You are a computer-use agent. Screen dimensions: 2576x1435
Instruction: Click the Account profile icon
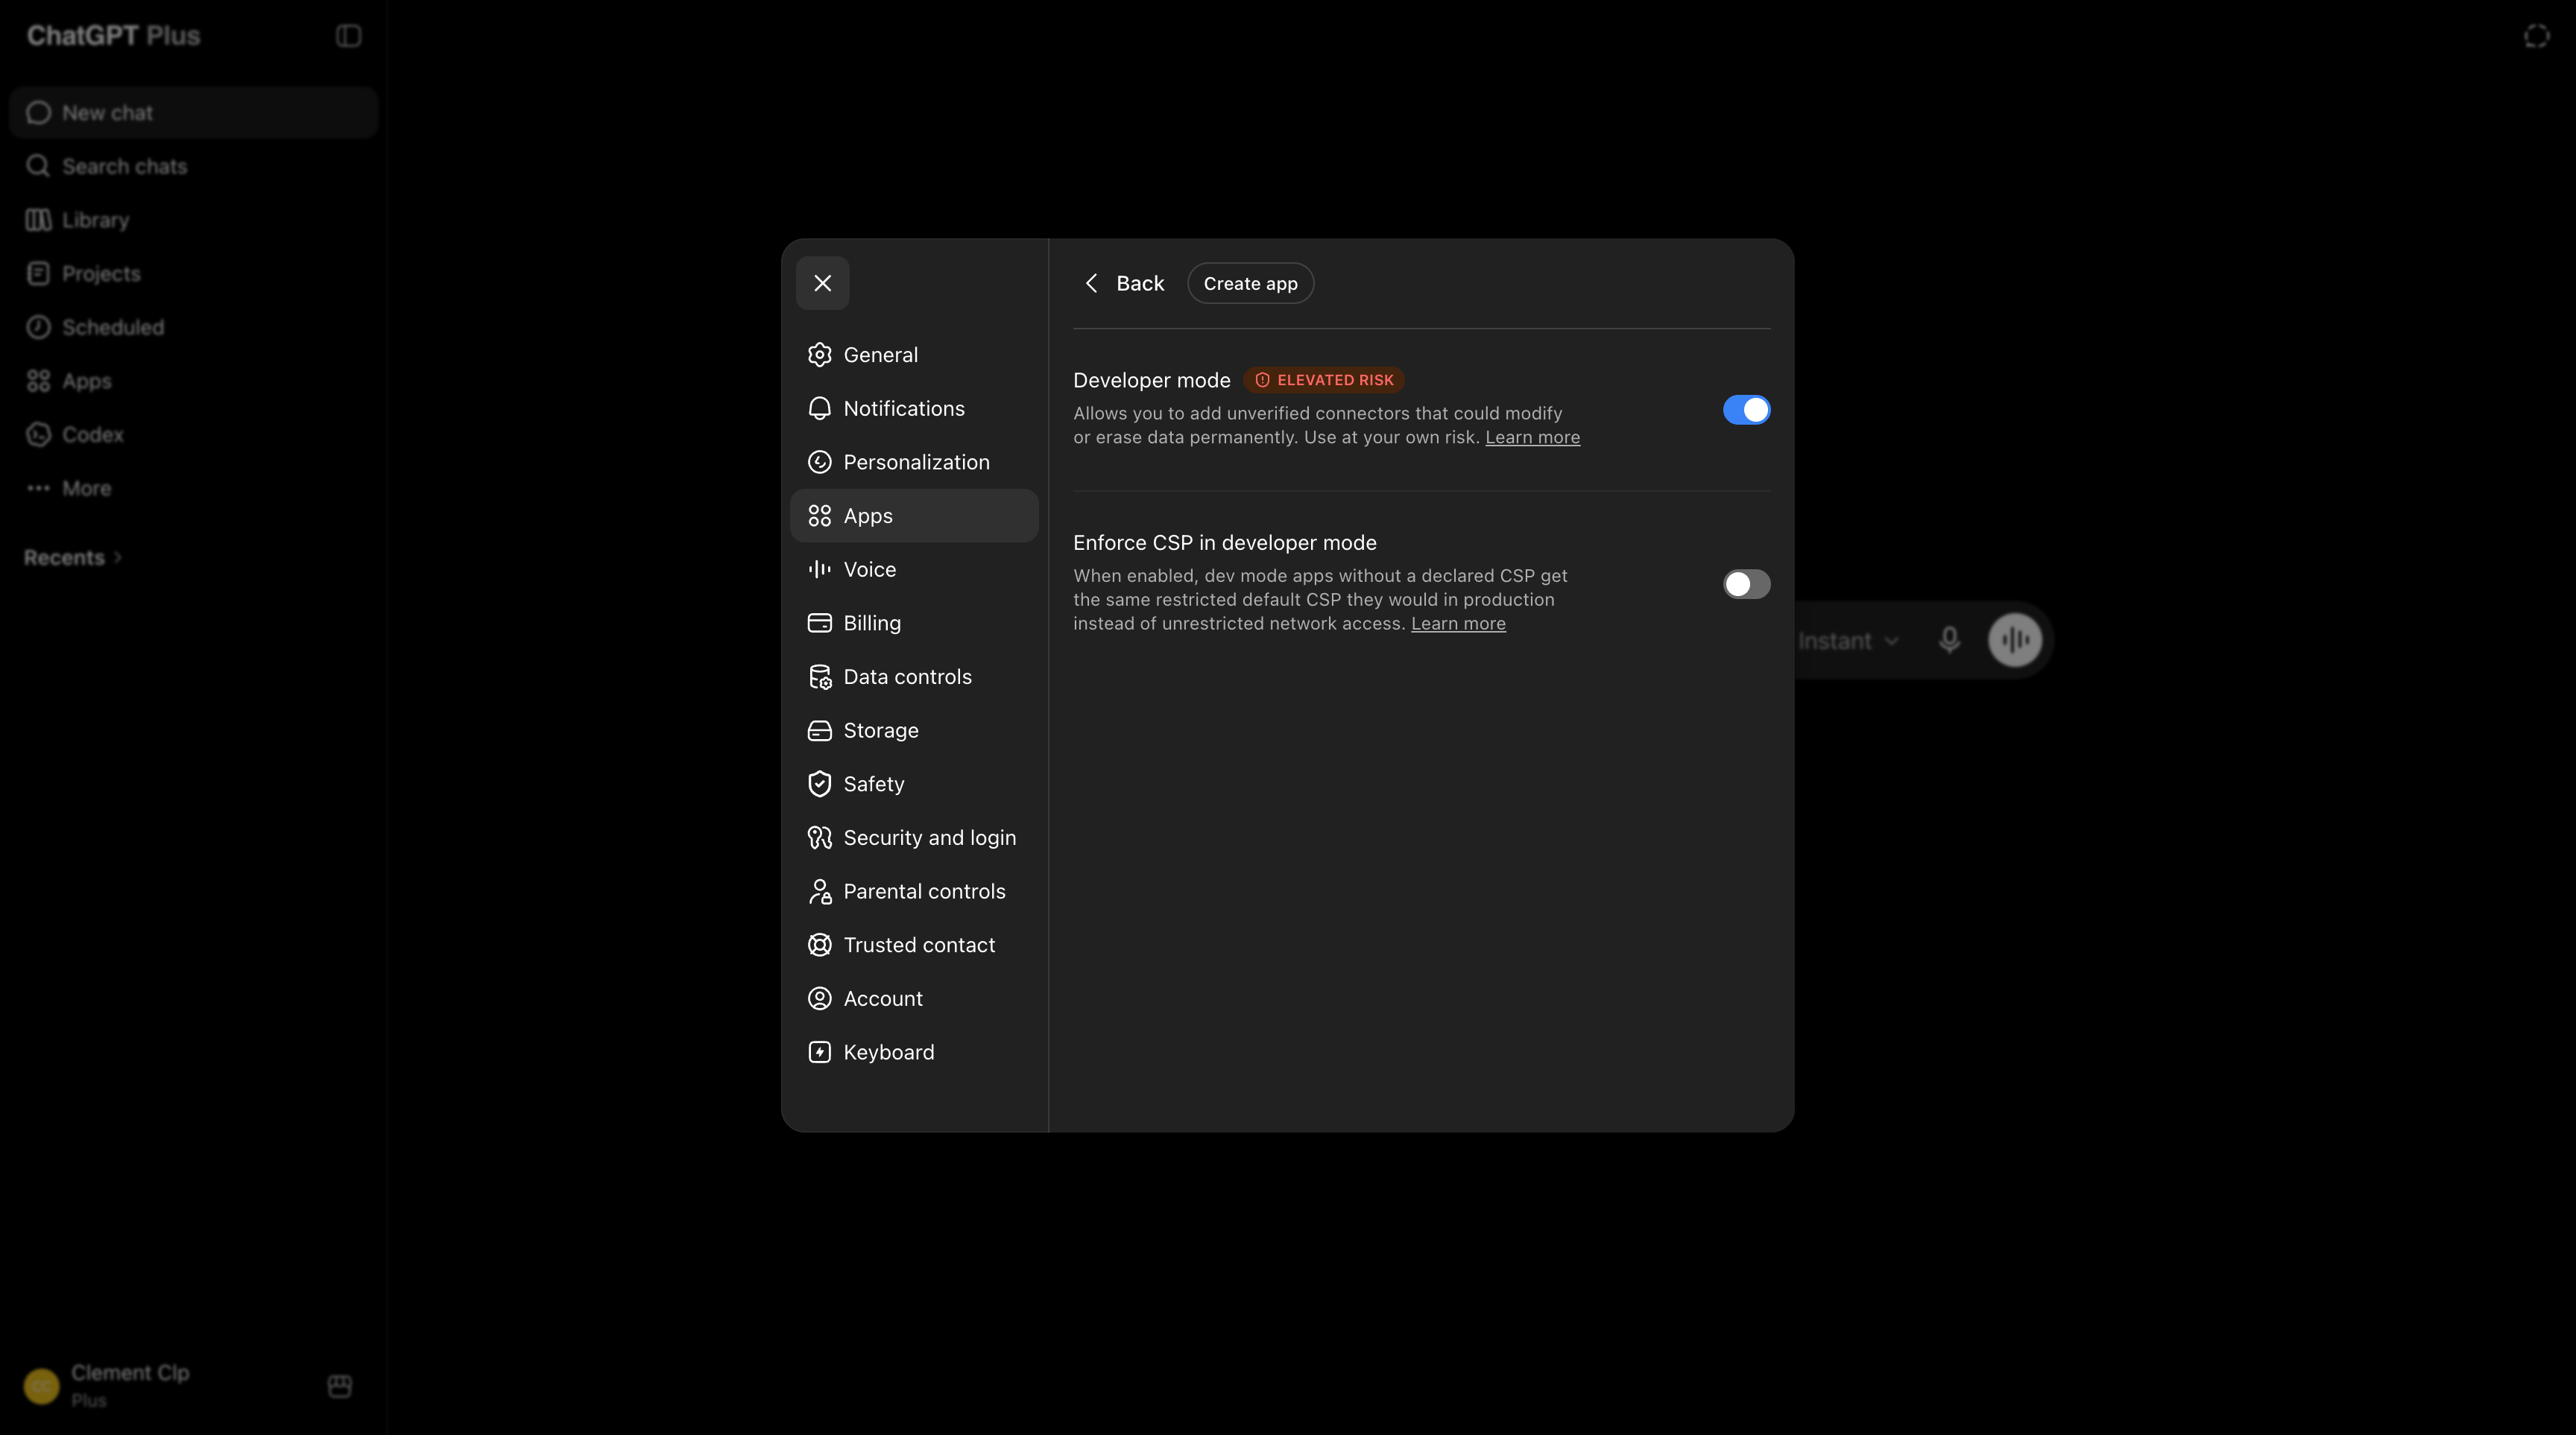pos(819,998)
